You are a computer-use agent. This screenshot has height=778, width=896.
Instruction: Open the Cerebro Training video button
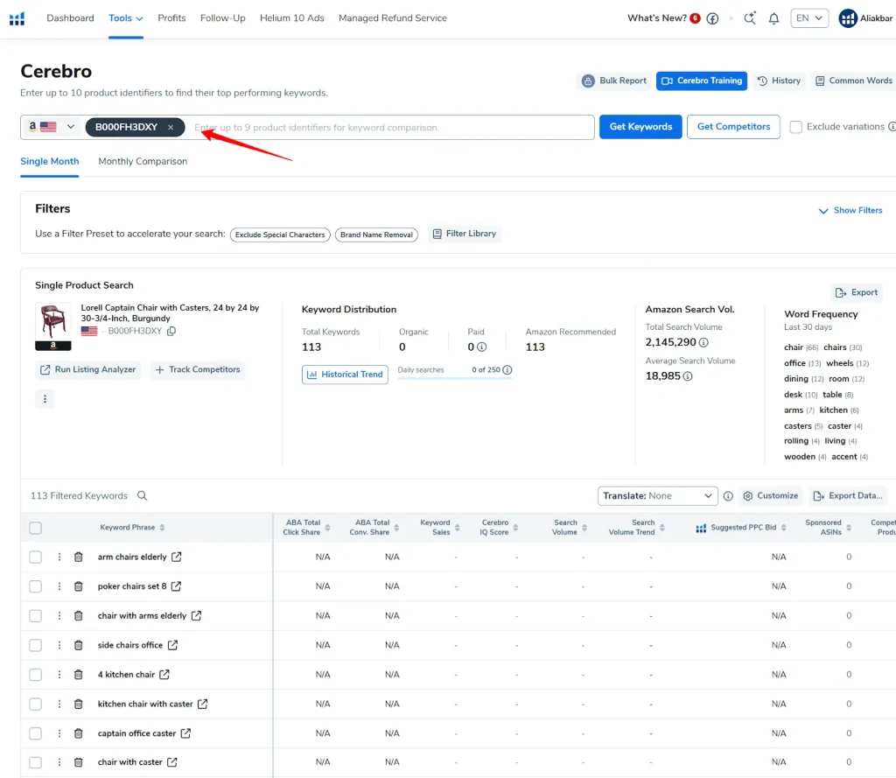pyautogui.click(x=701, y=81)
